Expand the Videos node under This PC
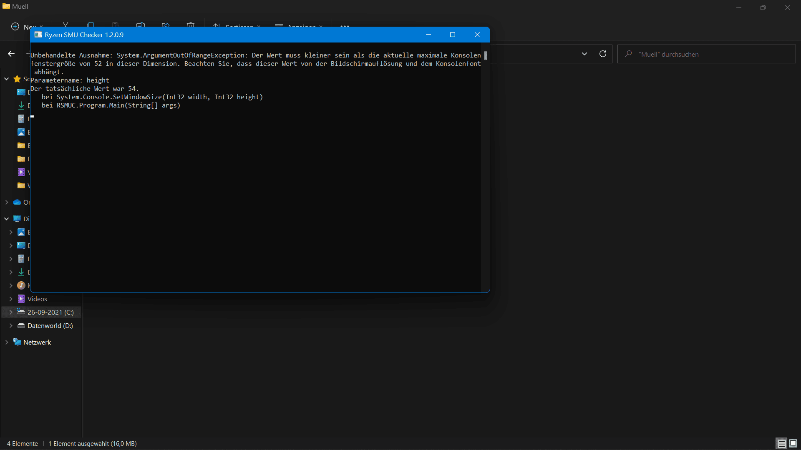Screen dimensions: 801x450 [11, 299]
